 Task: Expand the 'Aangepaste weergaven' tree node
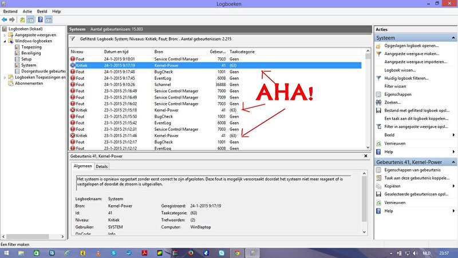pyautogui.click(x=5, y=34)
